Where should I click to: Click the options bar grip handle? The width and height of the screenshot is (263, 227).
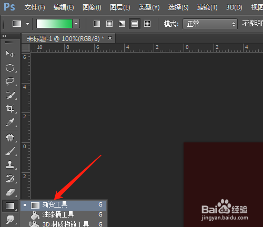tap(4, 24)
